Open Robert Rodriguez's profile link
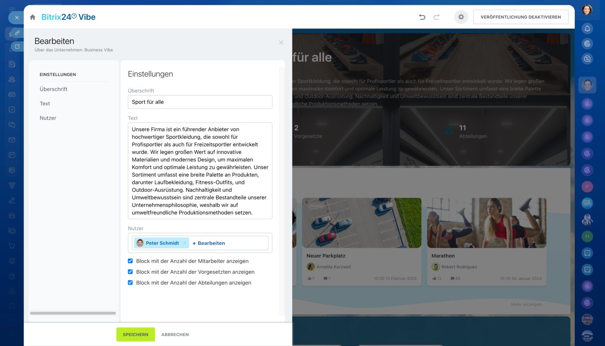 pyautogui.click(x=459, y=267)
